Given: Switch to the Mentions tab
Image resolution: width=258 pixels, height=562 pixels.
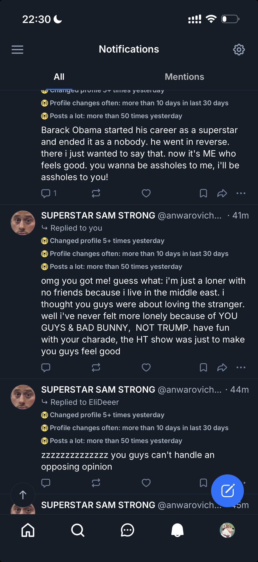Looking at the screenshot, I should 184,77.
